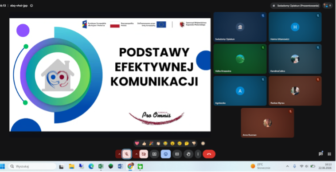Unmute the microphone in Meet
336x172 pixels.
pos(127,154)
